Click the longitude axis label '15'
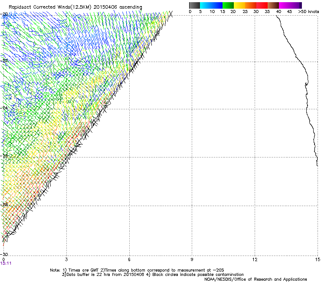 pyautogui.click(x=318, y=259)
